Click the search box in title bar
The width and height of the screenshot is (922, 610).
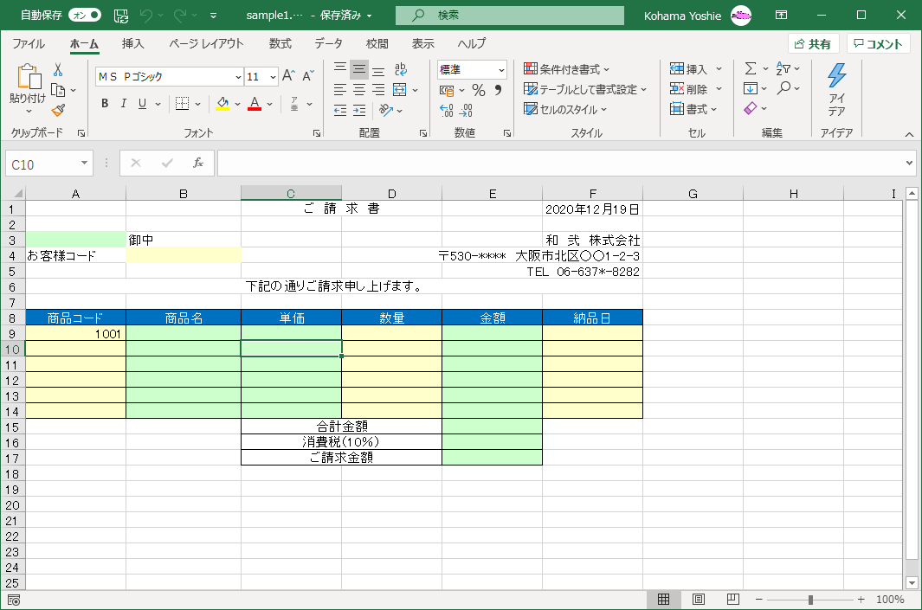pos(509,16)
